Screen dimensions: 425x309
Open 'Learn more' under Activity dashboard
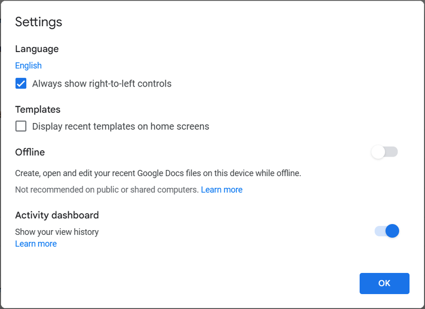coord(36,243)
